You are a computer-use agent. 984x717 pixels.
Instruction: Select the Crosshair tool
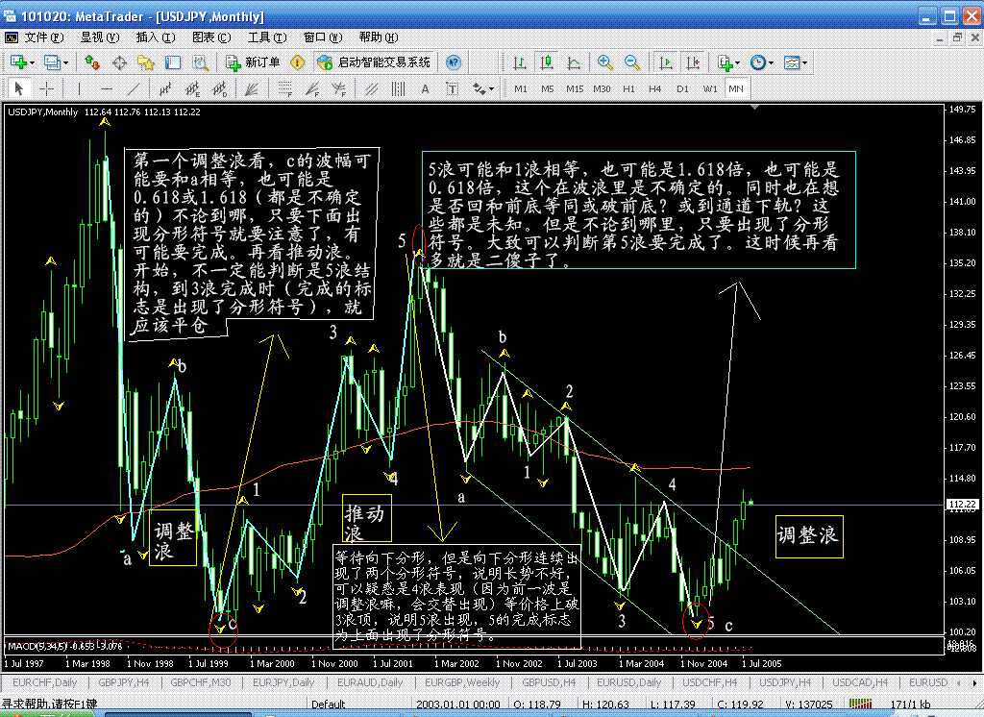[x=46, y=88]
